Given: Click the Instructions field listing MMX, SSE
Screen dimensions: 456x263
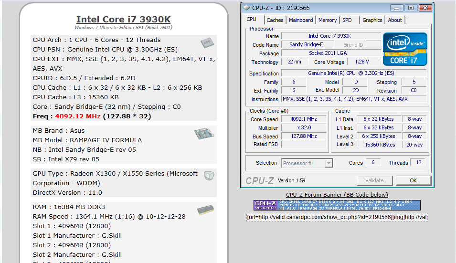Looking at the screenshot, I should pyautogui.click(x=354, y=99).
